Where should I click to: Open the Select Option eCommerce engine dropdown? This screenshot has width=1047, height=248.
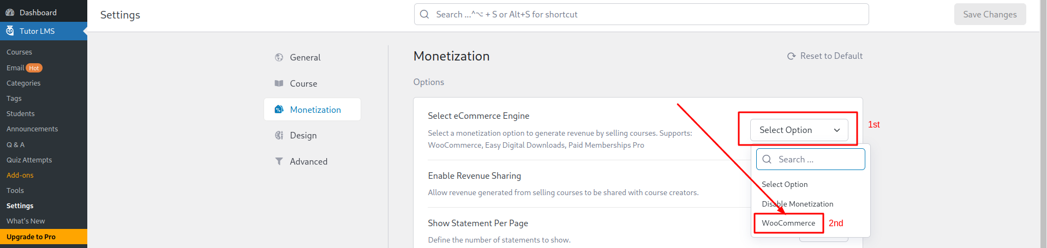point(799,130)
